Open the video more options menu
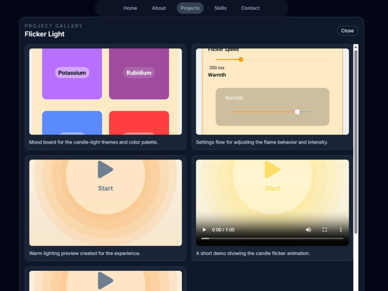This screenshot has width=388, height=291. click(341, 230)
